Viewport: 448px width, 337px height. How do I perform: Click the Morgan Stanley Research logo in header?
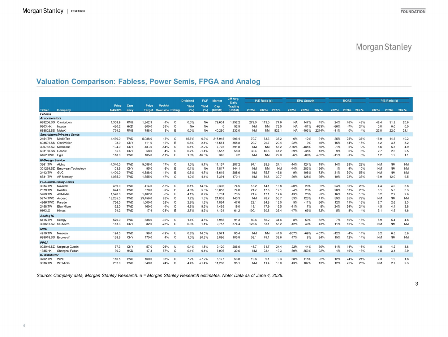point(53,11)
